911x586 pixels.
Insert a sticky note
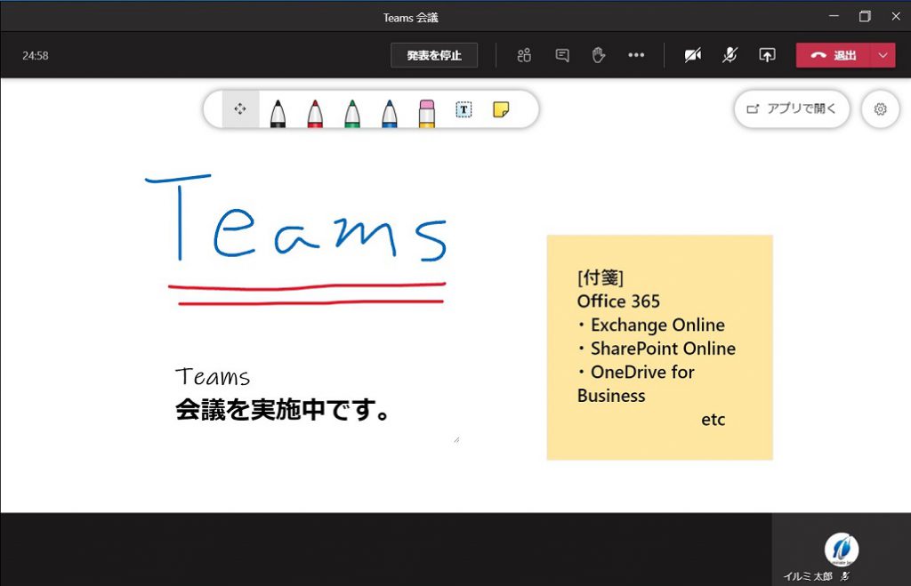(501, 109)
